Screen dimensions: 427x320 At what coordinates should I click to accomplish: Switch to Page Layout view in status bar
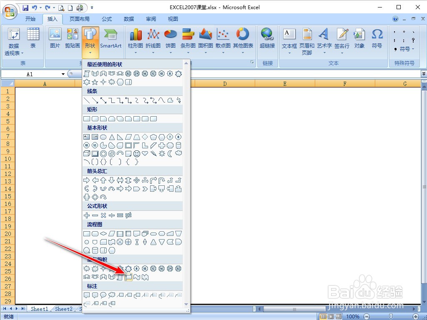(331, 317)
